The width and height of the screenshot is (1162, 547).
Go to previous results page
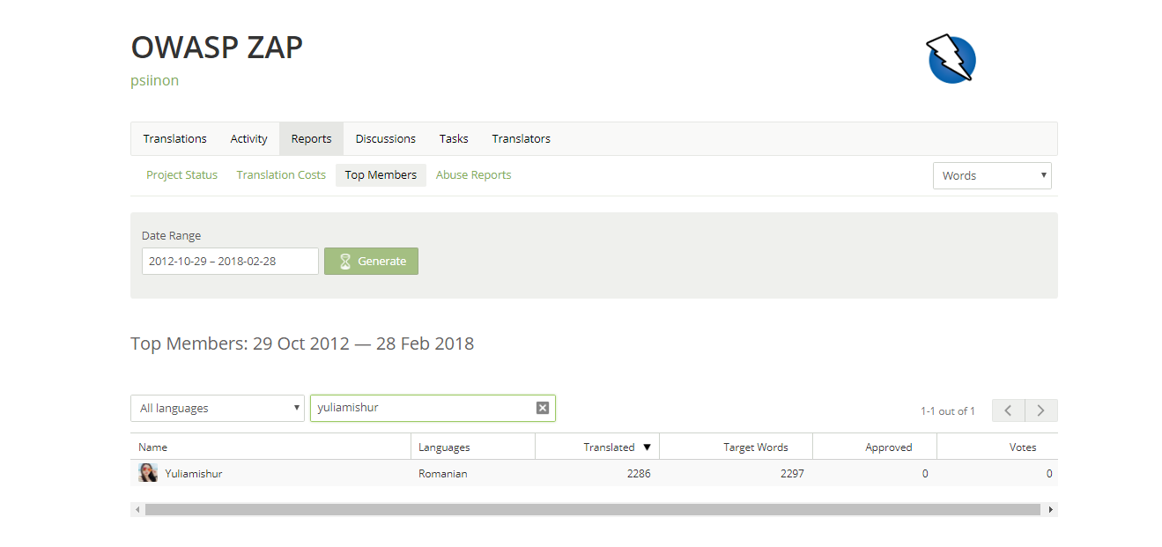click(x=1008, y=410)
